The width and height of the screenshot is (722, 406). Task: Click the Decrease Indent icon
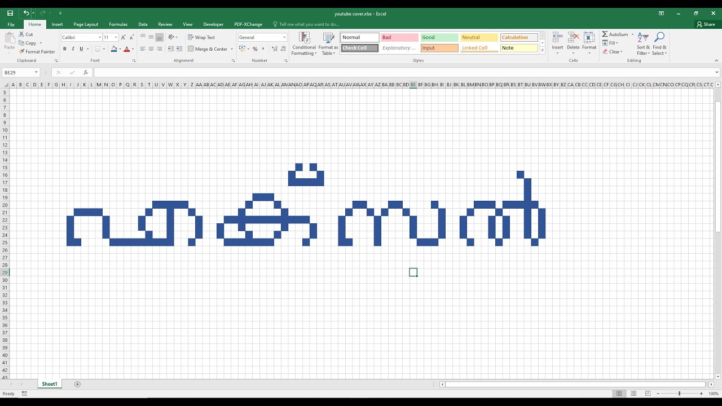(171, 49)
